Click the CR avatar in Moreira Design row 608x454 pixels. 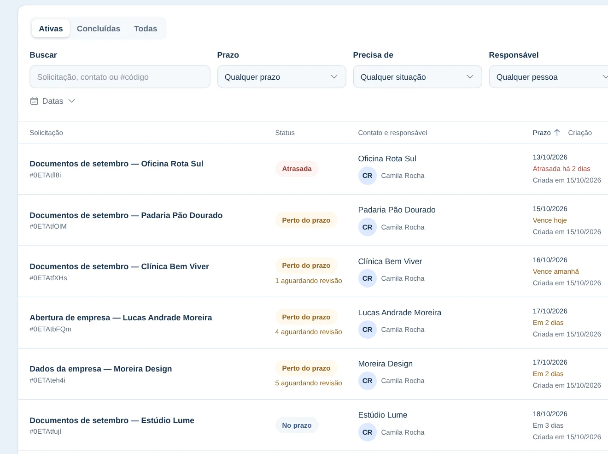click(x=368, y=381)
